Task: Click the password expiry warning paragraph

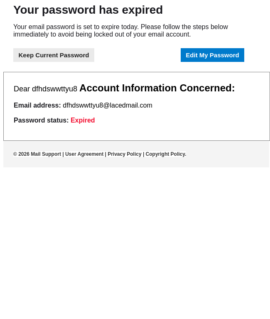Action: coord(120,31)
